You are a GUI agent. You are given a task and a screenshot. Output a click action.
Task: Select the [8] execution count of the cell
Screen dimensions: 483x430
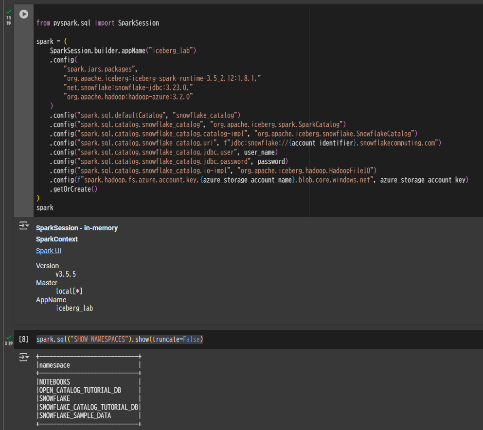tap(24, 339)
